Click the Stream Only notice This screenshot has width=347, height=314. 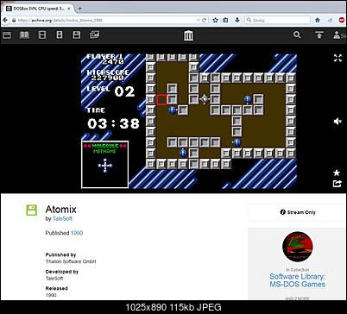click(298, 212)
